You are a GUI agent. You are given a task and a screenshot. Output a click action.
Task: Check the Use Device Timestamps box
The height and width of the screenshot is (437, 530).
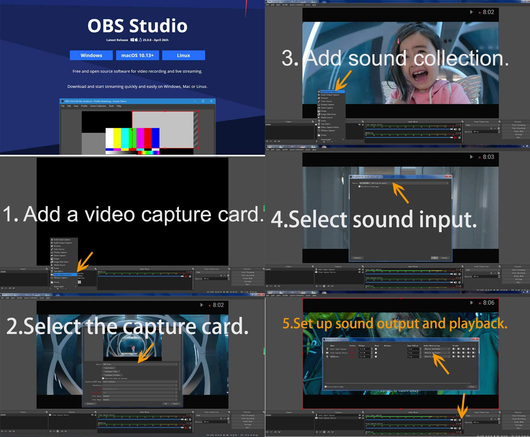click(x=359, y=187)
